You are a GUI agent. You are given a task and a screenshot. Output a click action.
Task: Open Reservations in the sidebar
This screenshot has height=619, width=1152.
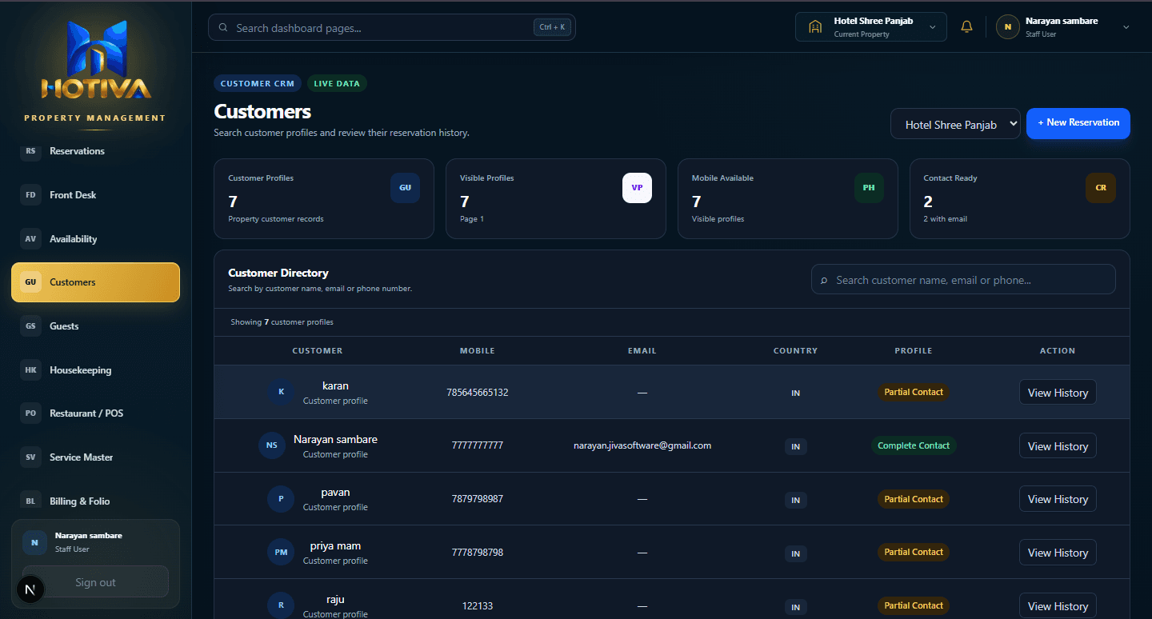click(96, 151)
